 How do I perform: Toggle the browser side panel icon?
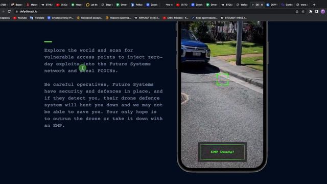(317, 11)
